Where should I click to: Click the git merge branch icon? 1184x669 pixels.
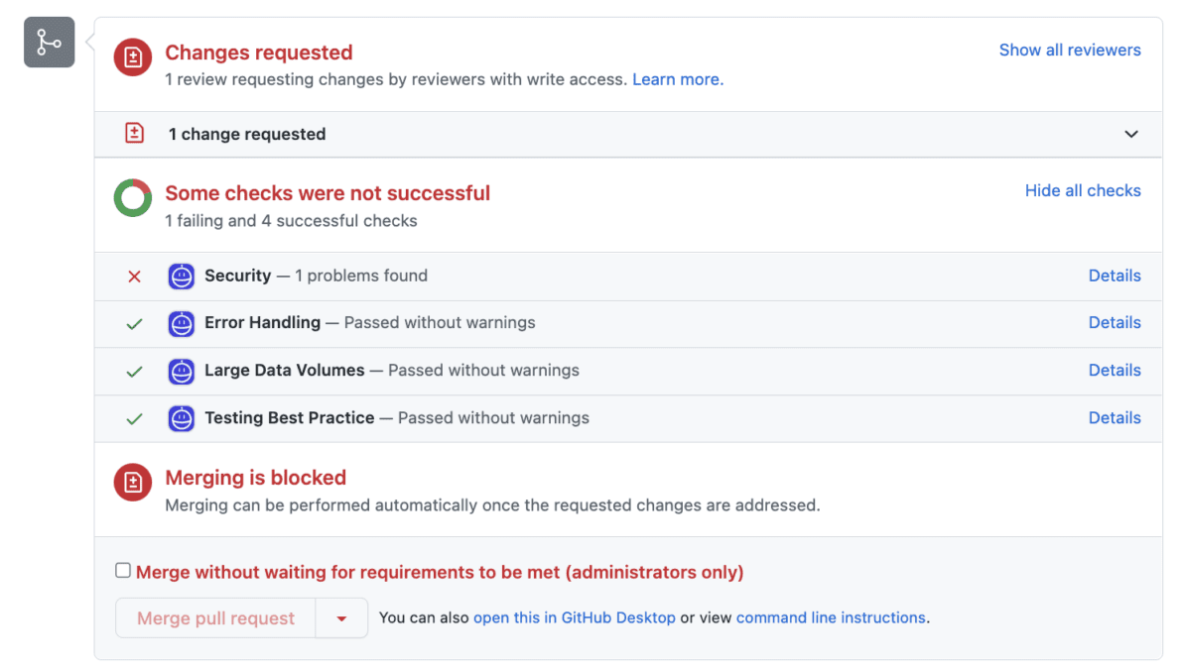click(x=49, y=43)
